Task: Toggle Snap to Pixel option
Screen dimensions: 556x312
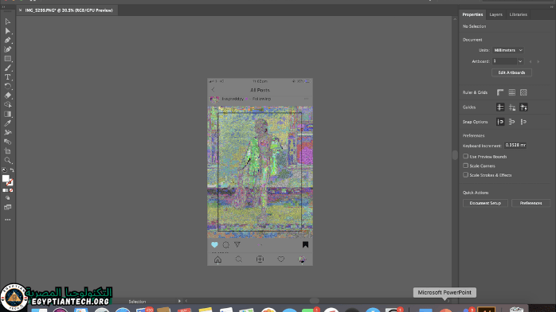Action: coord(512,122)
